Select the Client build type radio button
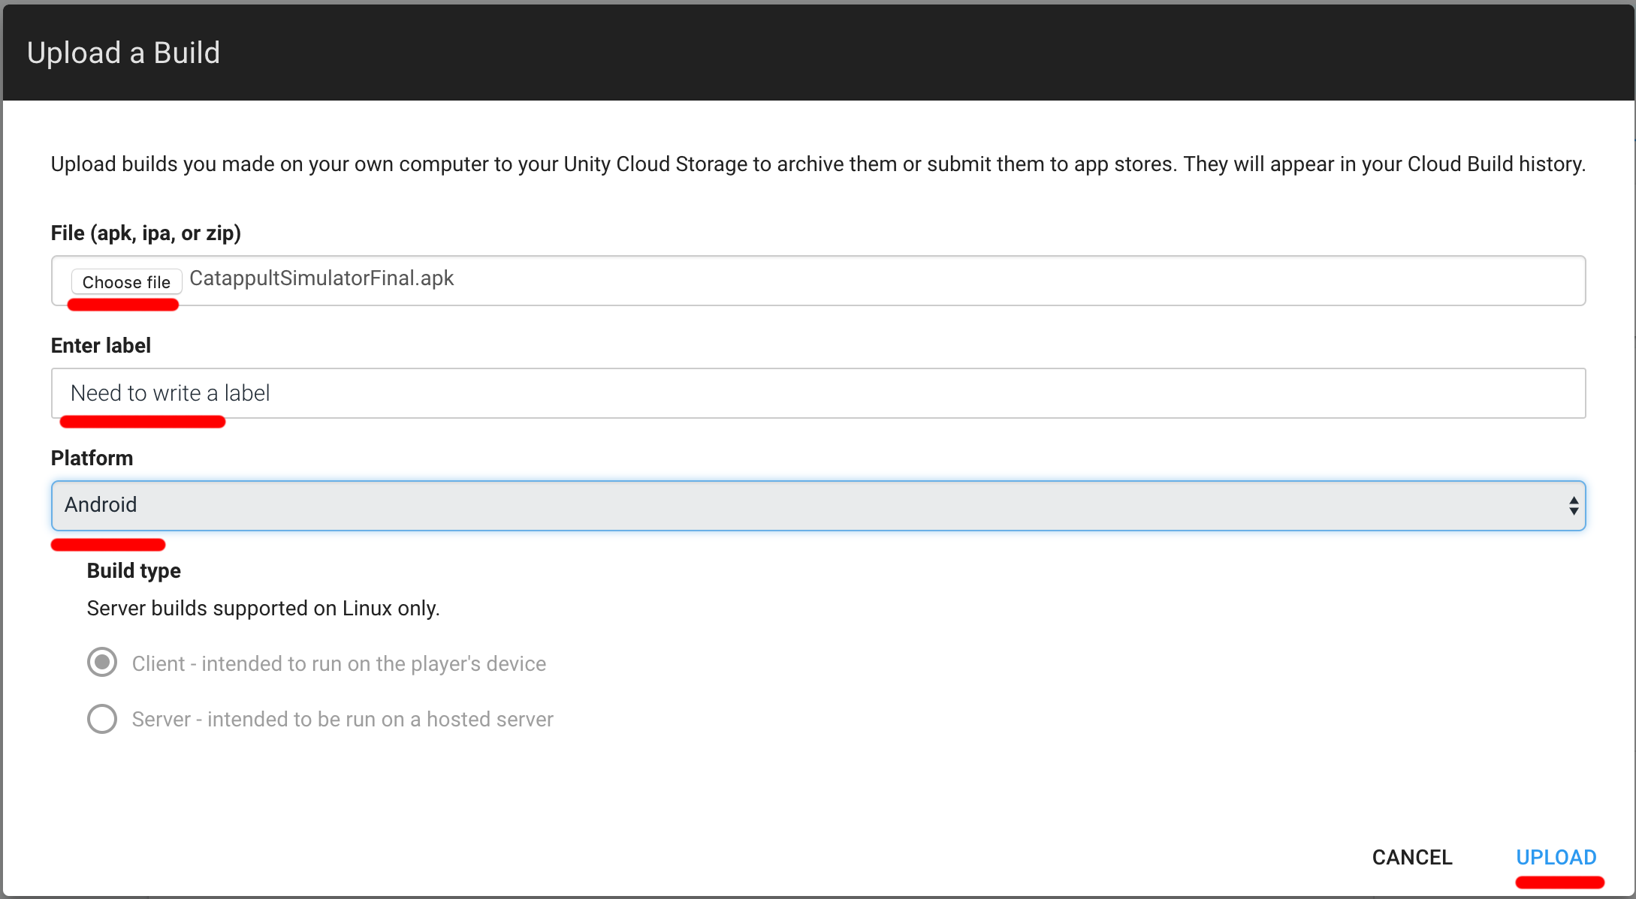Screen dimensions: 1636x899 [x=102, y=663]
